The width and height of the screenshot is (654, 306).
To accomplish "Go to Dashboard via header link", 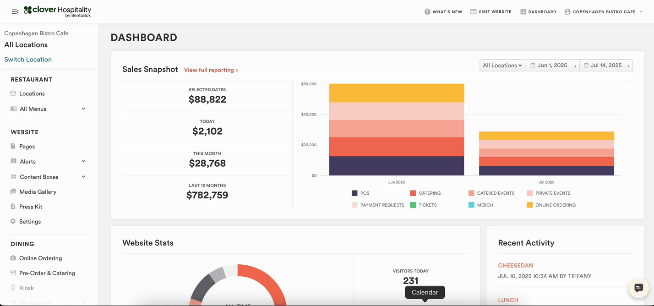I will click(538, 11).
